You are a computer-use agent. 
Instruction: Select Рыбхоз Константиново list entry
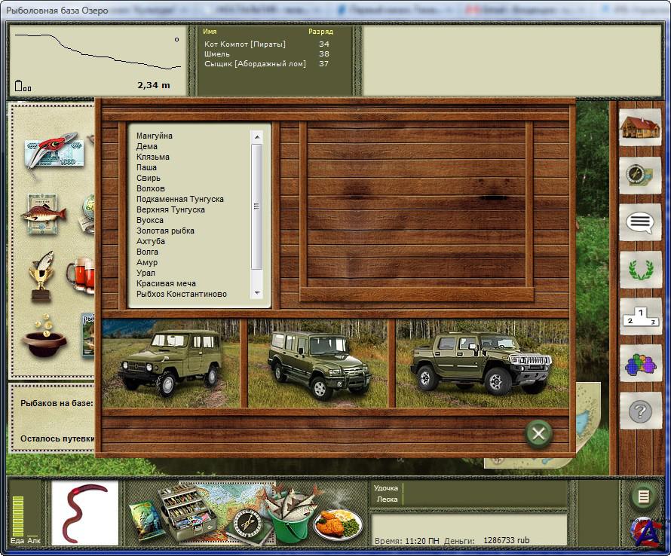181,295
